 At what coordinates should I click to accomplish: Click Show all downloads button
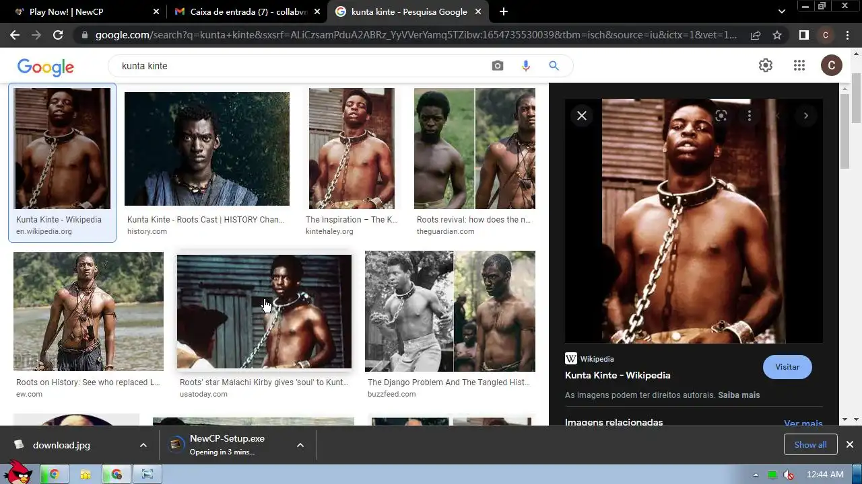810,444
